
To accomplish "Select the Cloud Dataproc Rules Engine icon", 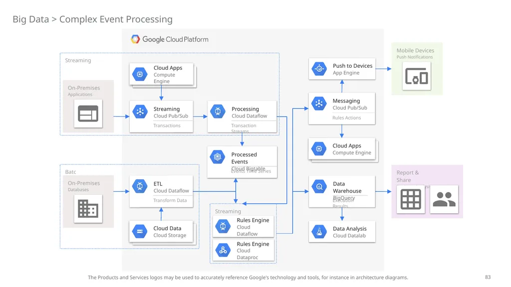I will pos(223,250).
